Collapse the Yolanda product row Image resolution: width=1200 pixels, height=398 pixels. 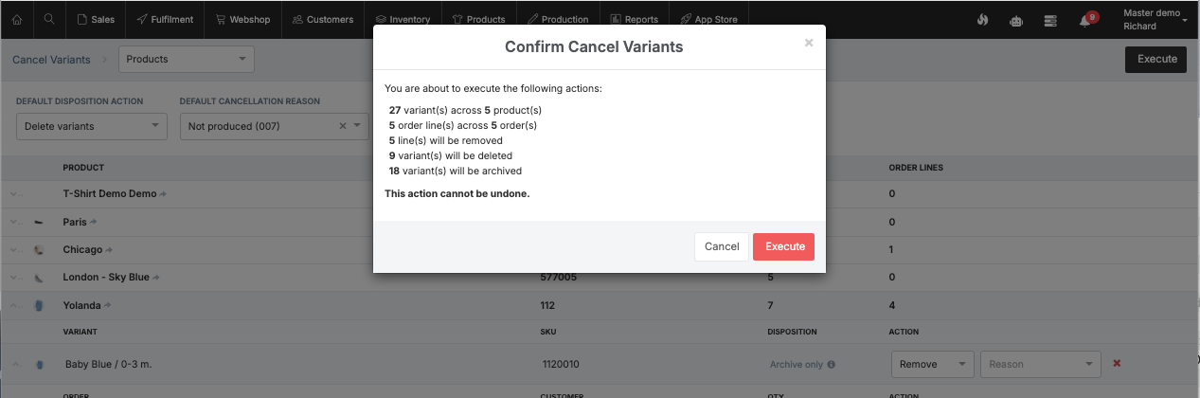[14, 306]
